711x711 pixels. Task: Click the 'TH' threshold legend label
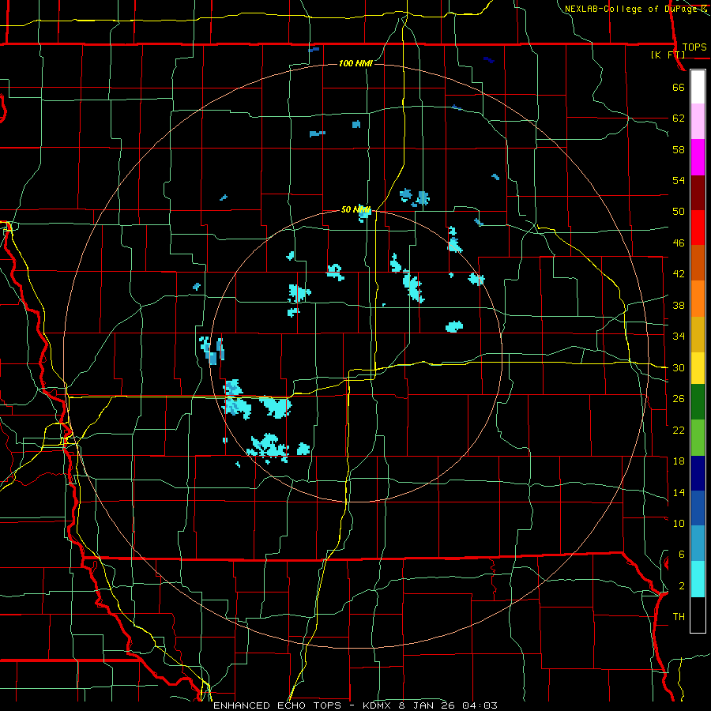(679, 617)
